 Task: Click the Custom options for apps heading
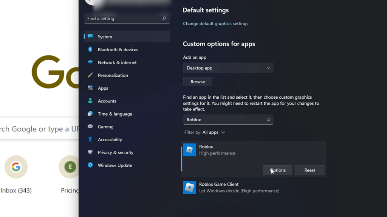tap(219, 44)
